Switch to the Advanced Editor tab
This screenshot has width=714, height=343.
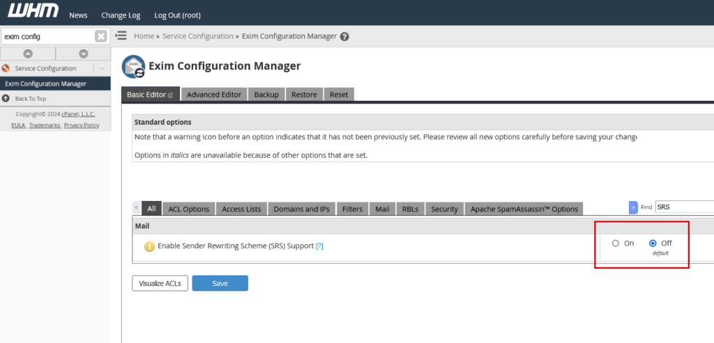(x=214, y=95)
